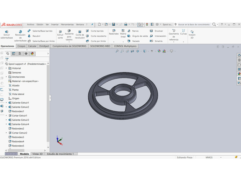Expand Saliente-Extruir2 feature
241x181 pixels.
coord(6,107)
